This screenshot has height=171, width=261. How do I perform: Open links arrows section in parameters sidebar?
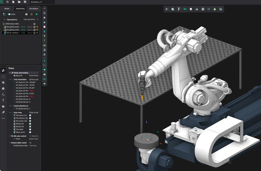click(x=3, y=94)
